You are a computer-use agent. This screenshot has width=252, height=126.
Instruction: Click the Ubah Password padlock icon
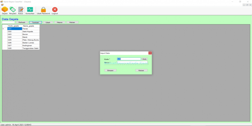point(43,10)
